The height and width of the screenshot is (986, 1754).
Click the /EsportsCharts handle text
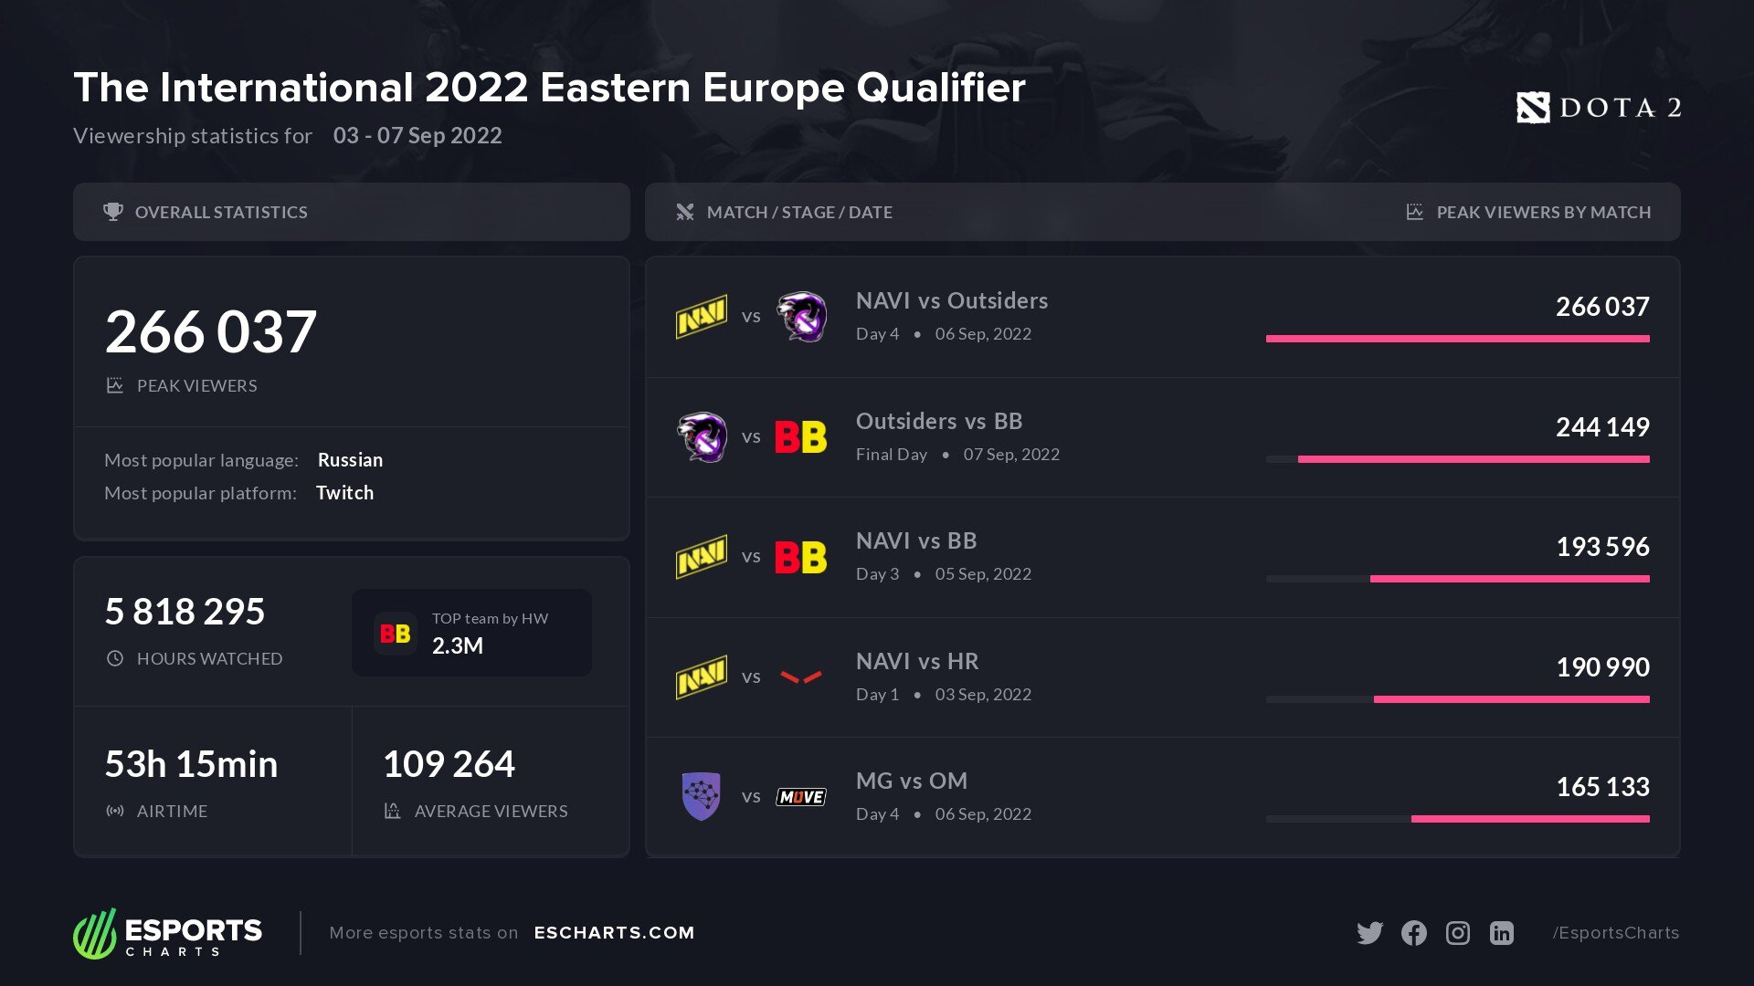click(x=1615, y=933)
